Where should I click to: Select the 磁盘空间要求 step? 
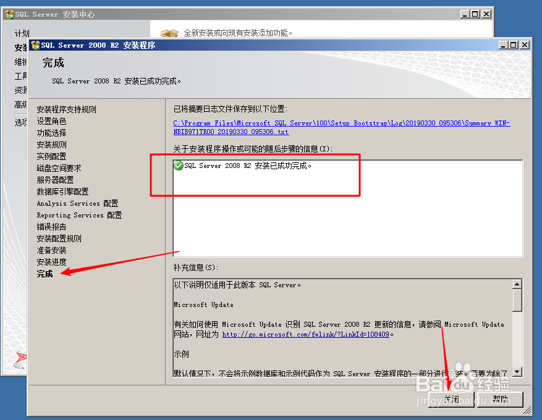pyautogui.click(x=59, y=168)
